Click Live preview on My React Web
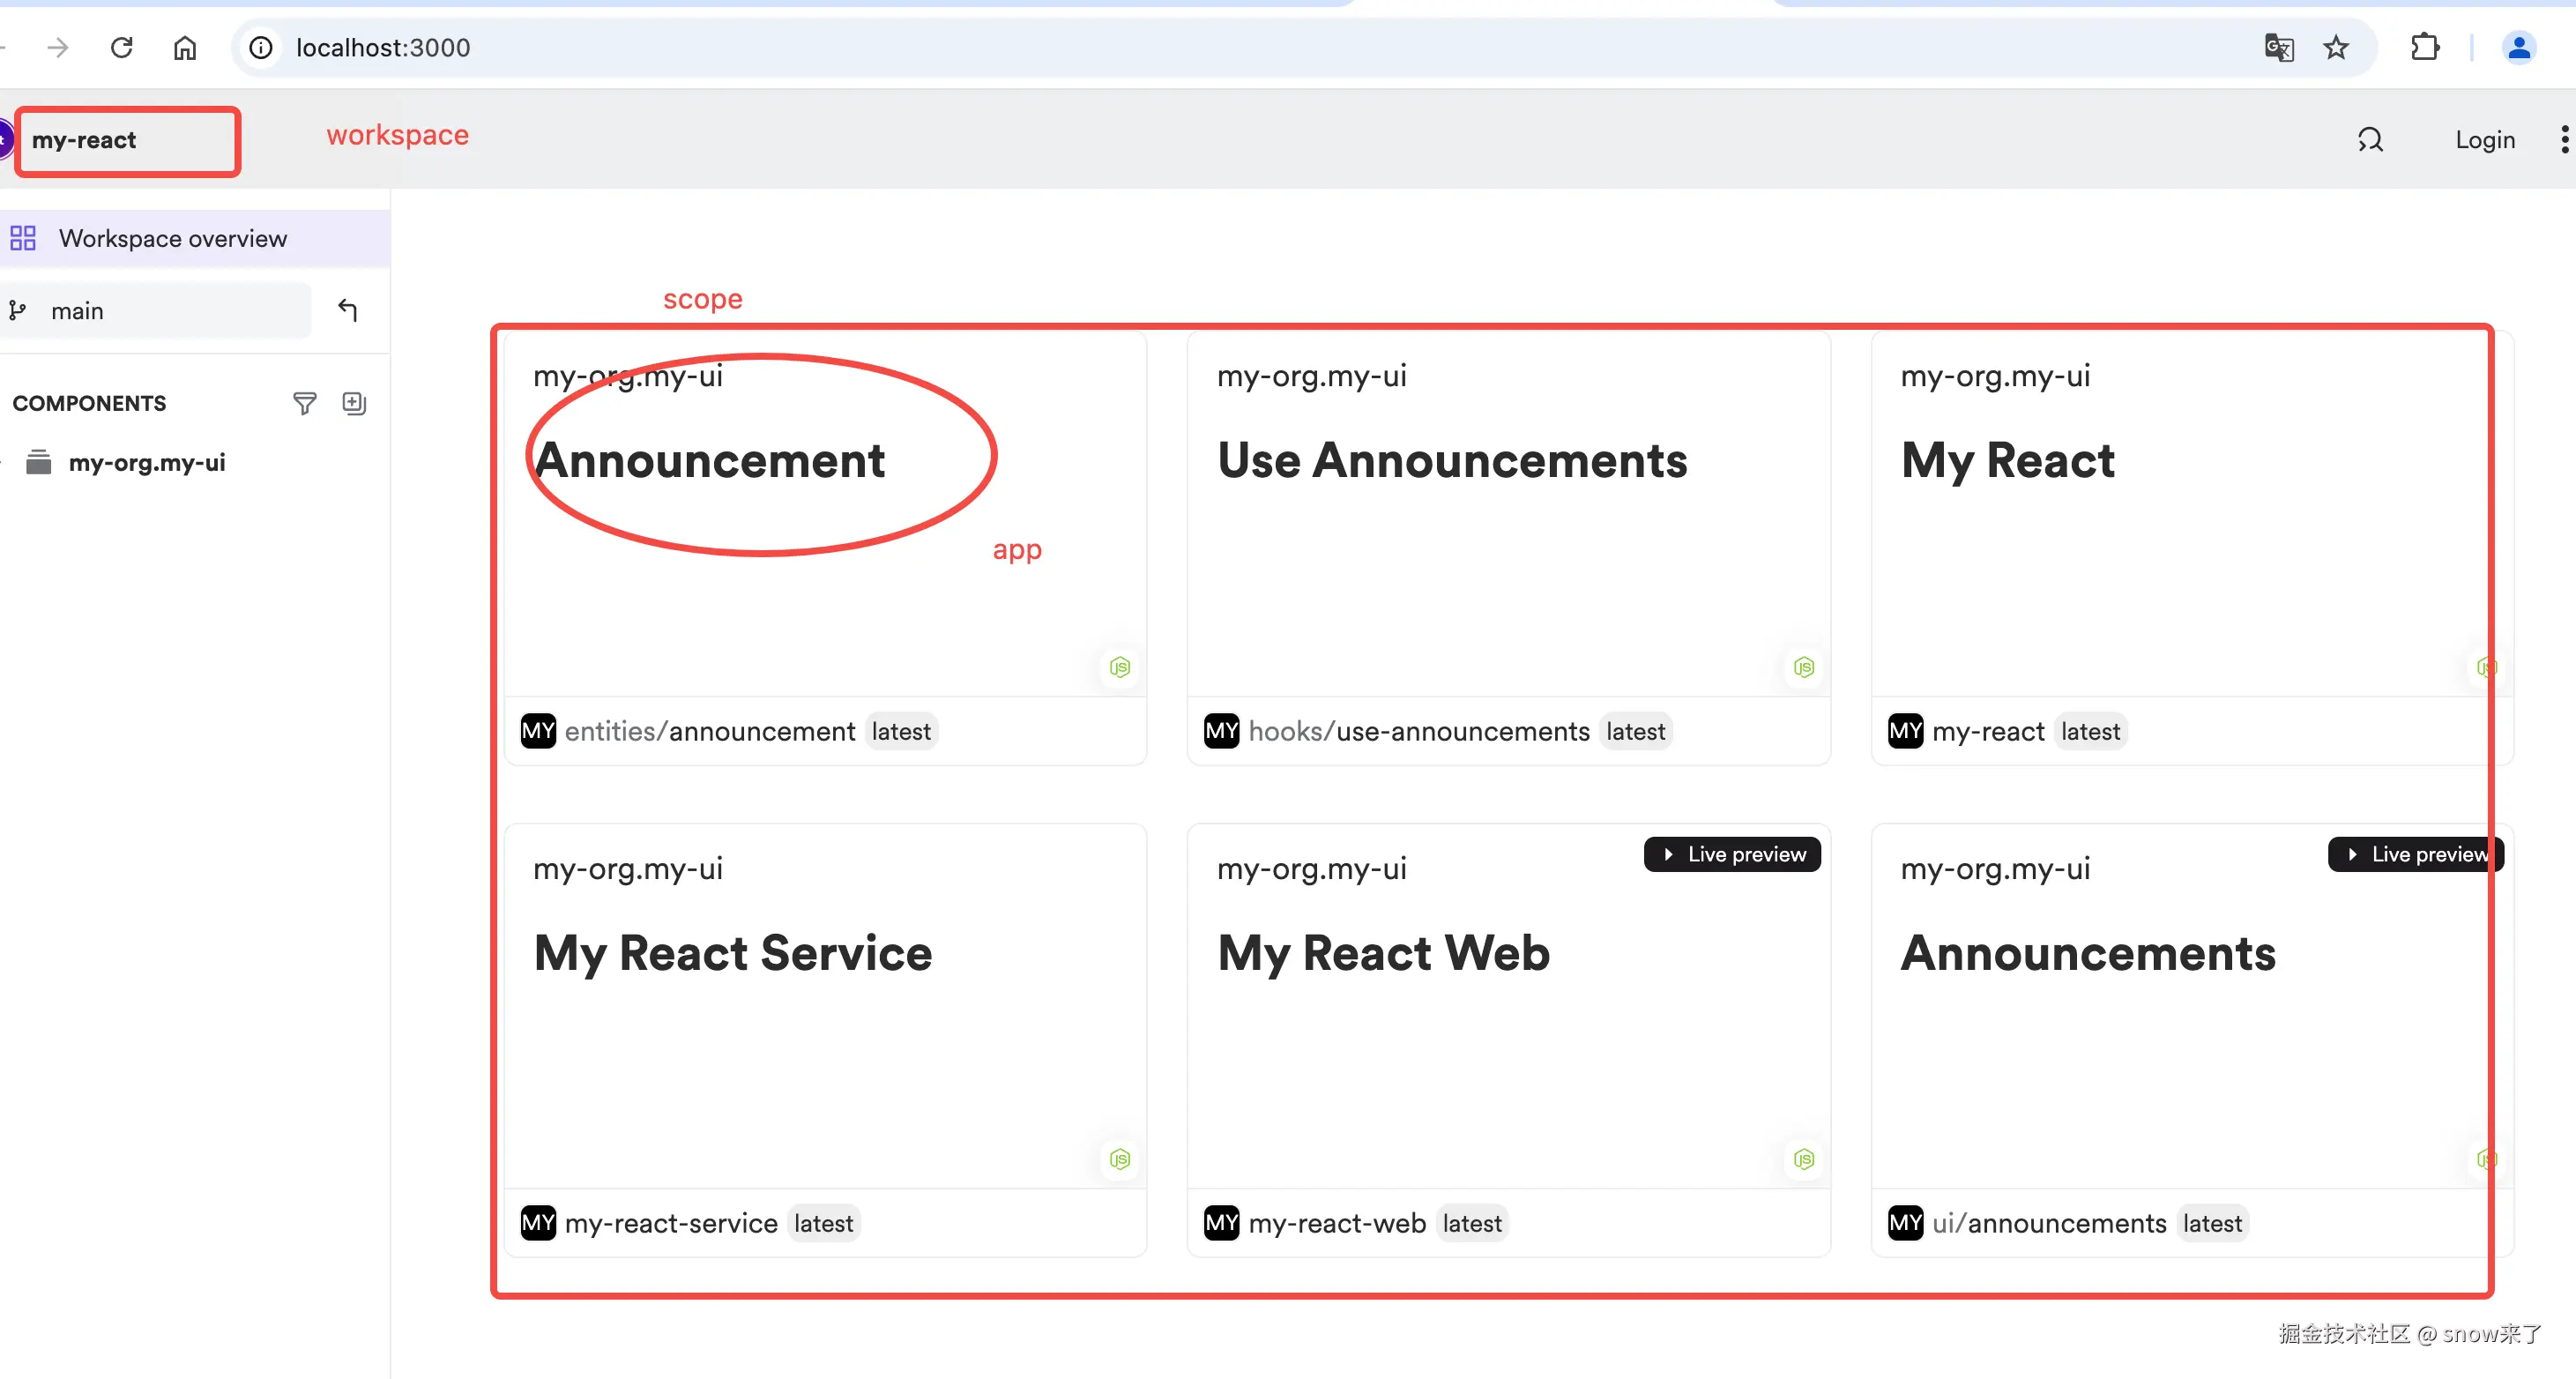 1732,854
